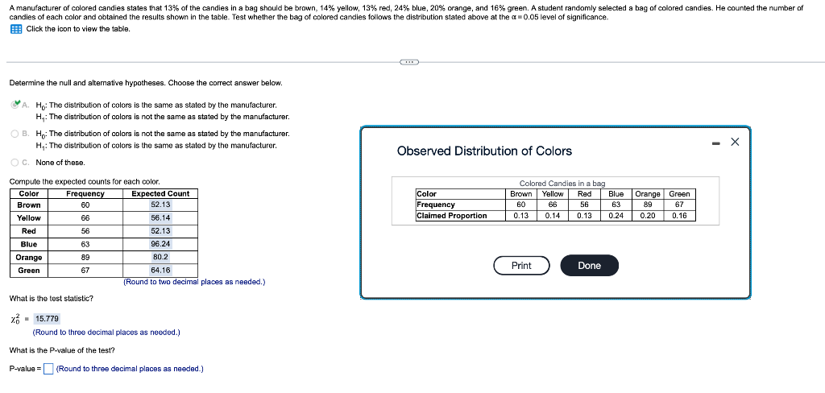Click the 'Frequency' column header in left table

pyautogui.click(x=85, y=193)
